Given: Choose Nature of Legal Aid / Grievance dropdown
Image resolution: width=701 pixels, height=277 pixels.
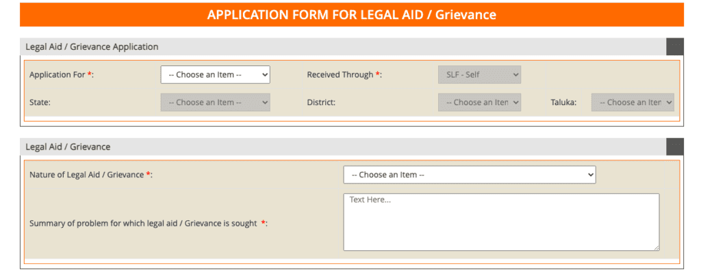Looking at the screenshot, I should point(469,175).
